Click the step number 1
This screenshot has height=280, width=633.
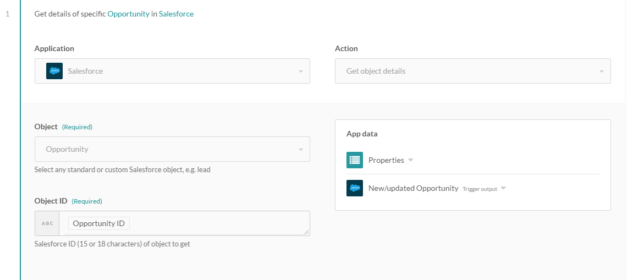point(7,14)
